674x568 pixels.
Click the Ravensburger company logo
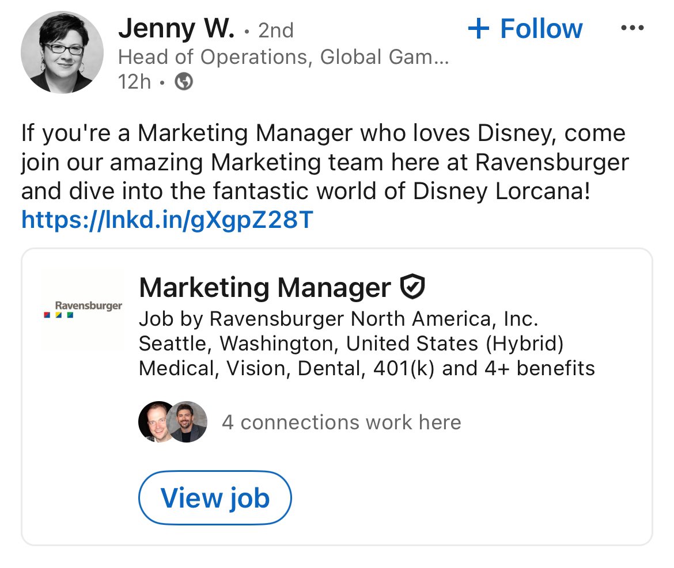[x=83, y=309]
